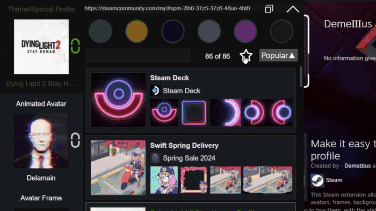Select the slate gray color swatch

[209, 31]
